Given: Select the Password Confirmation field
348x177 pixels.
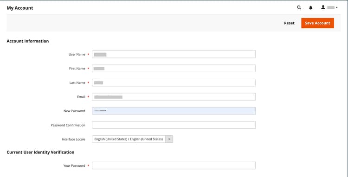Looking at the screenshot, I should click(x=174, y=125).
